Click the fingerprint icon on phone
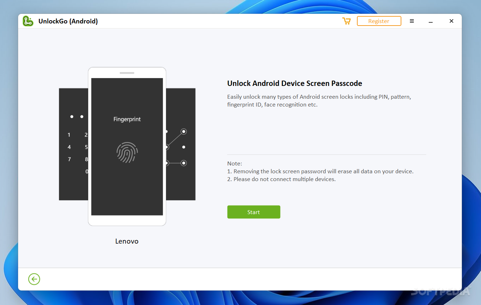 click(127, 152)
